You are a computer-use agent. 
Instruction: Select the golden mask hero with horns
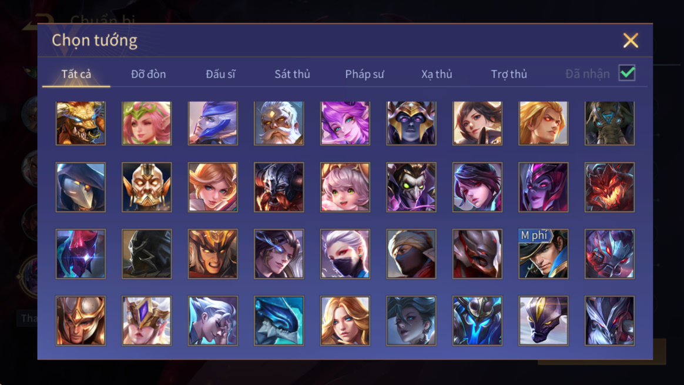(x=146, y=188)
